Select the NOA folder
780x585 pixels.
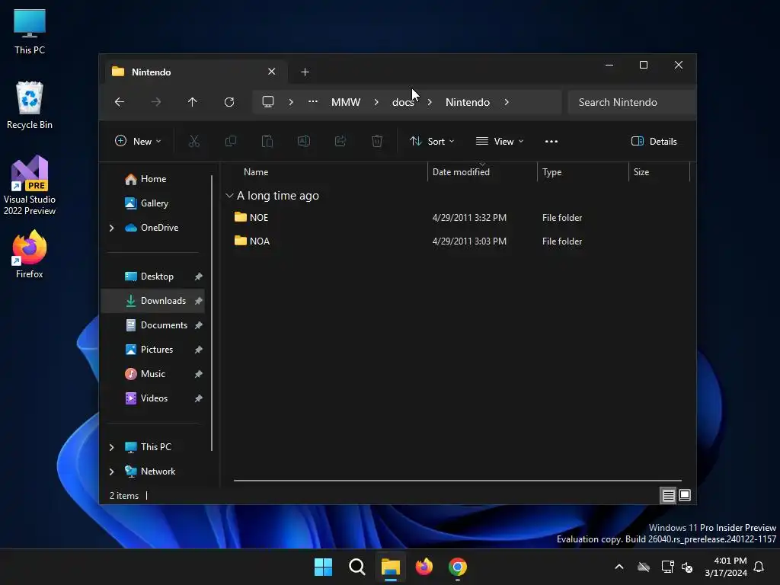pos(259,241)
